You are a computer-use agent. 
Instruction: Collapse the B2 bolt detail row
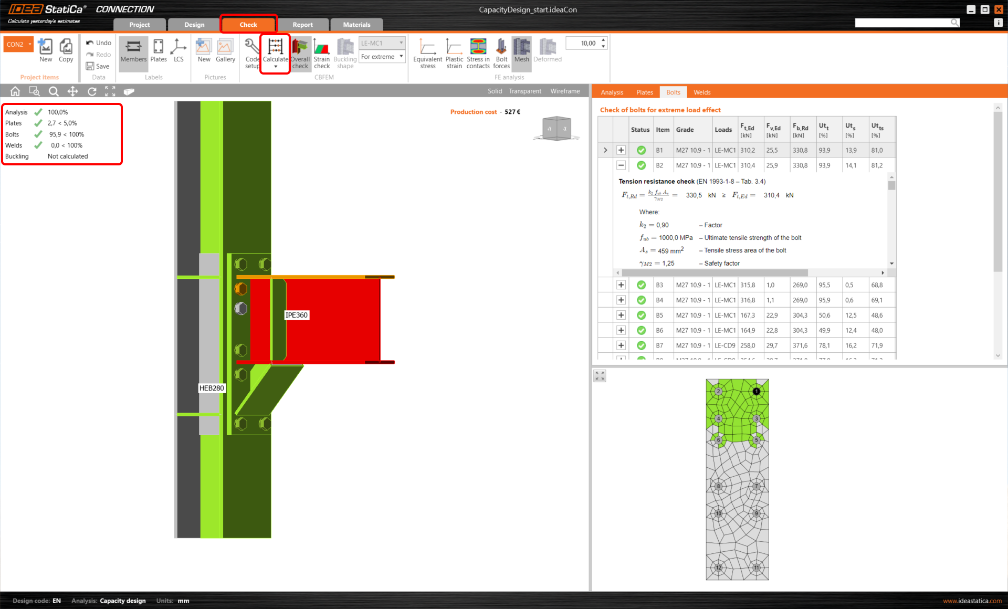point(621,165)
